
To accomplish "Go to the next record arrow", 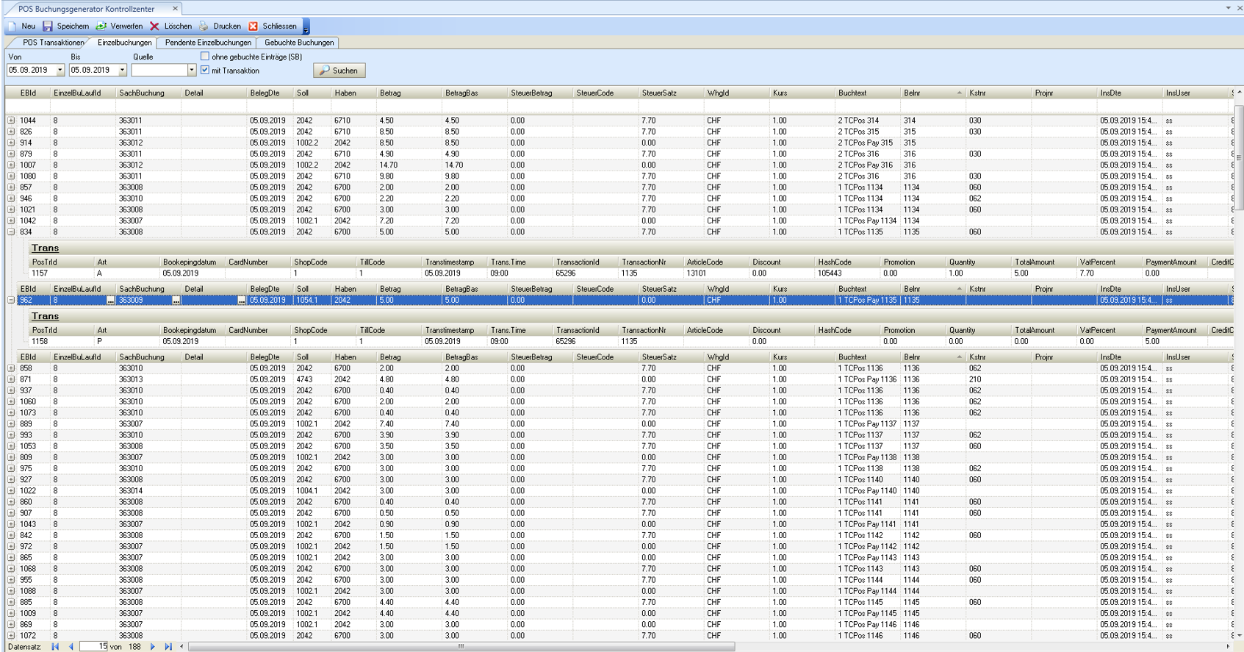I will [153, 647].
